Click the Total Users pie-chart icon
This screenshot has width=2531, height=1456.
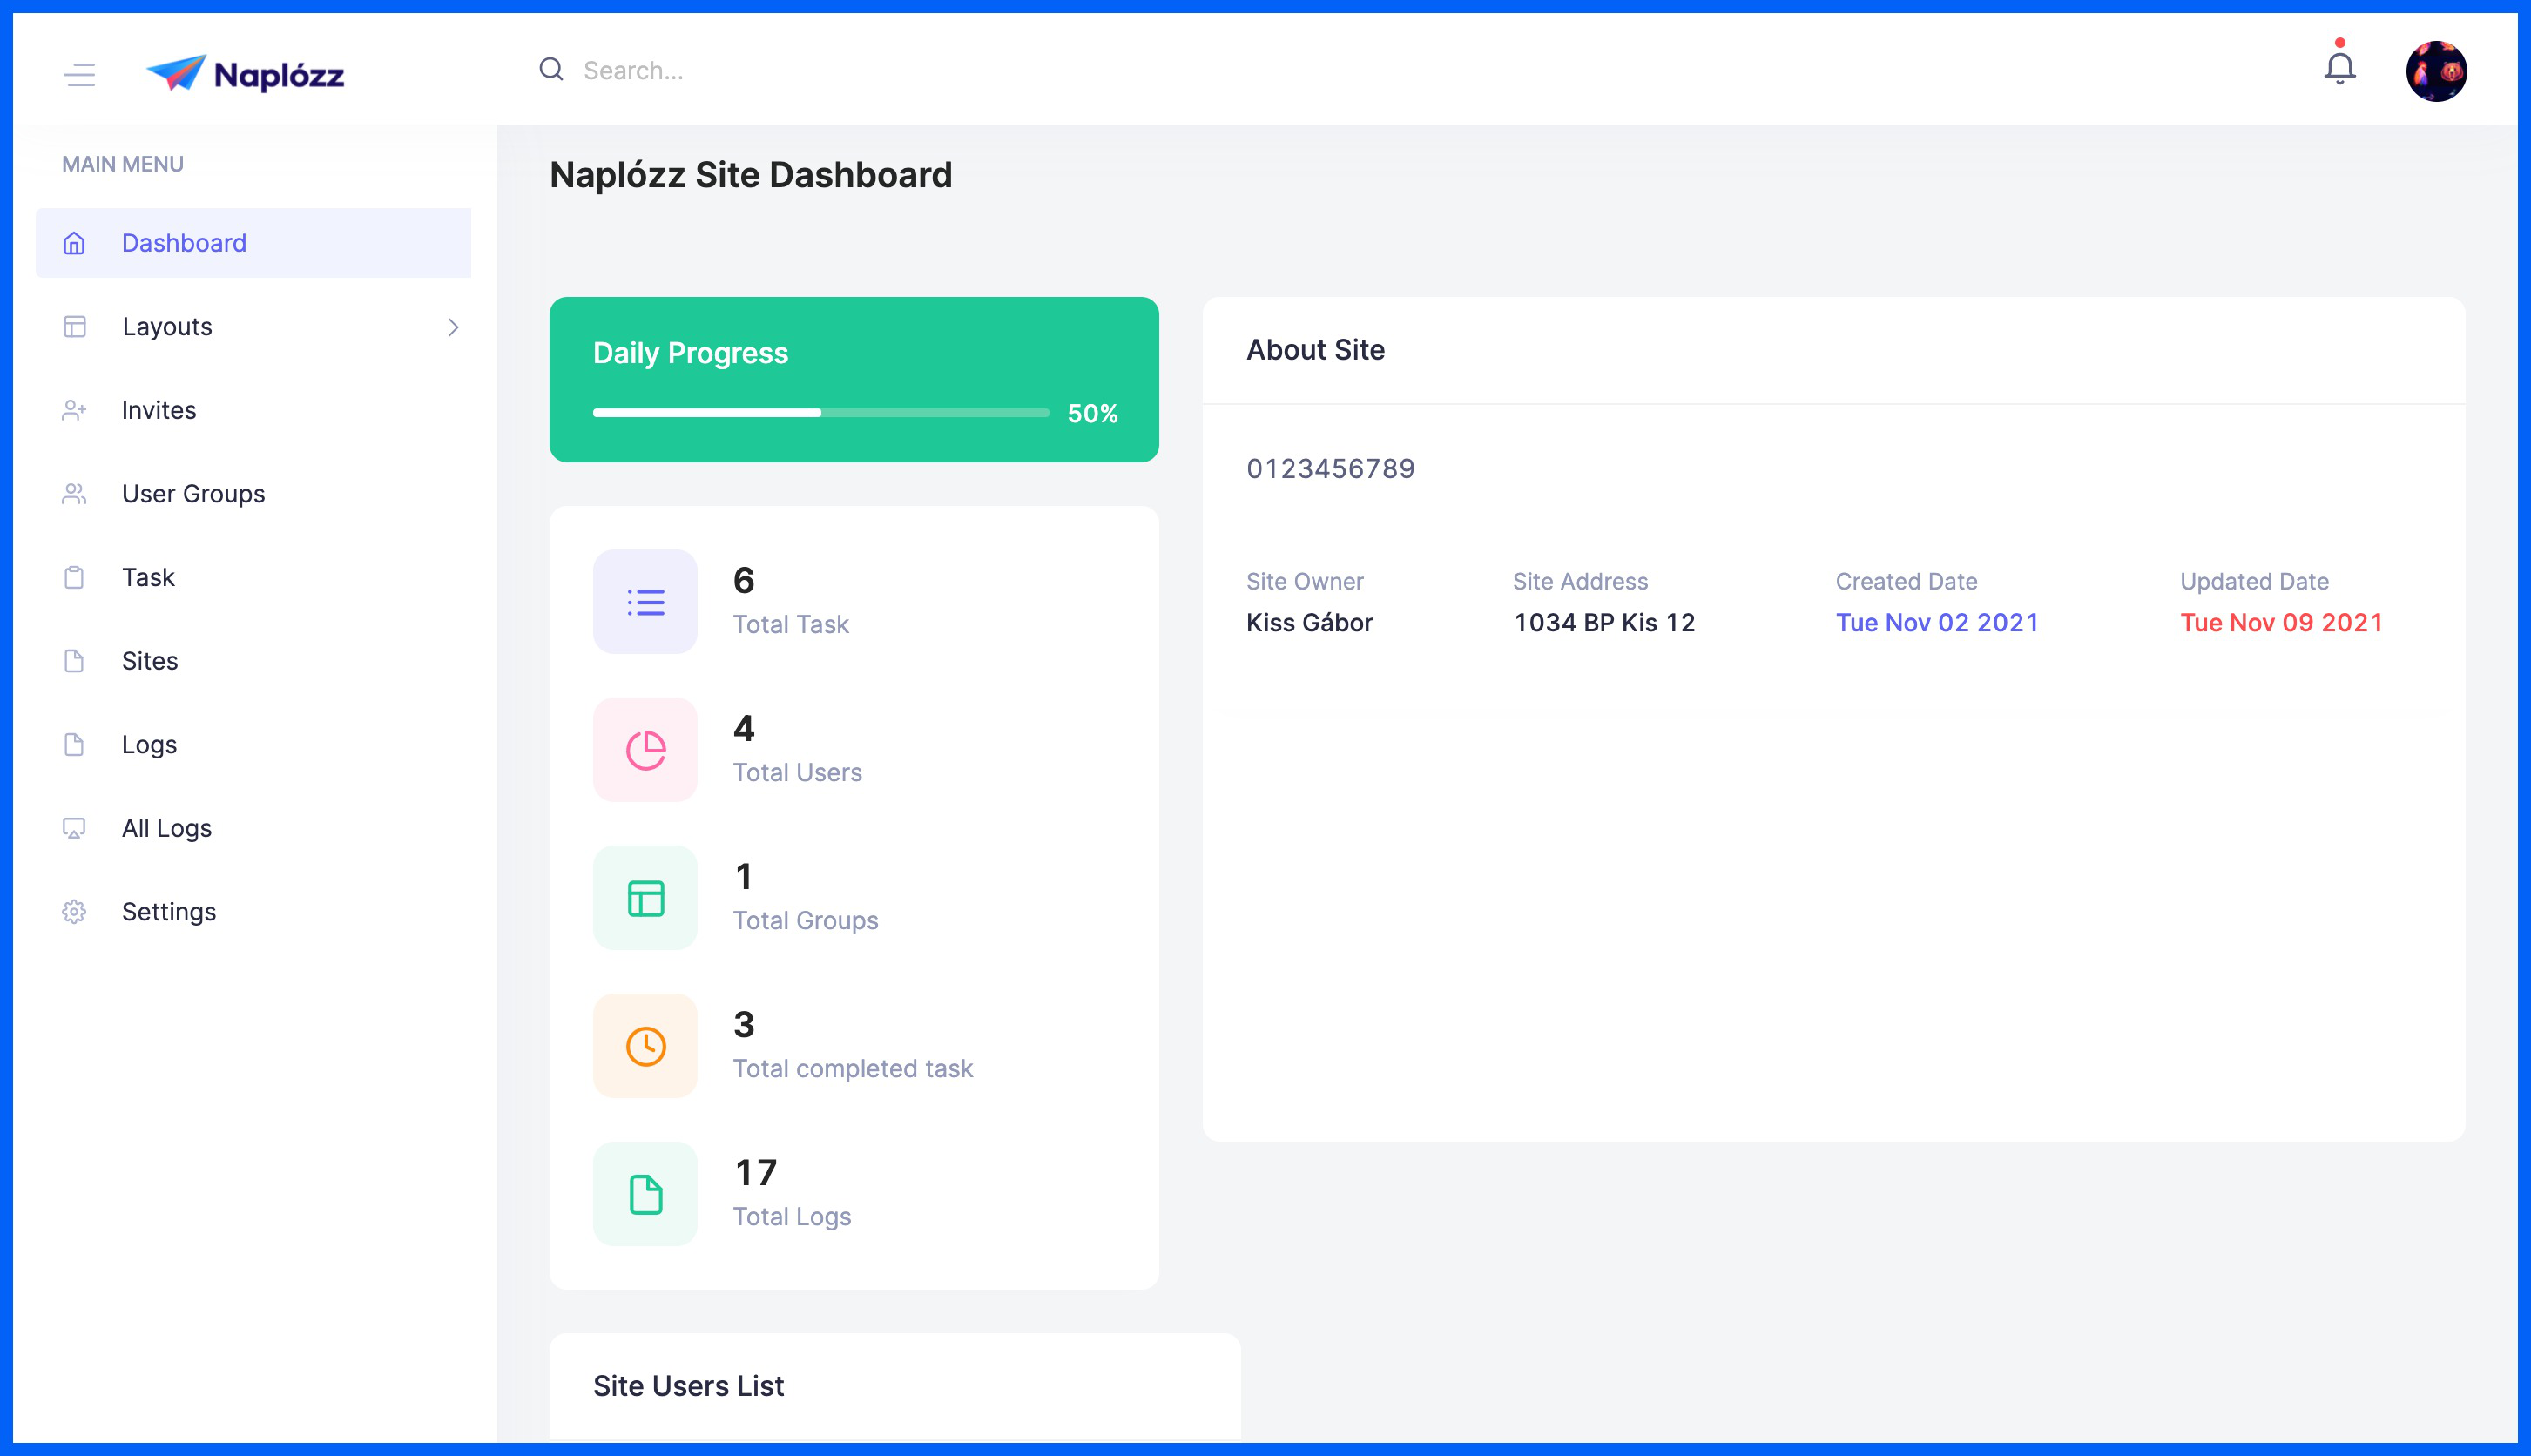point(645,749)
